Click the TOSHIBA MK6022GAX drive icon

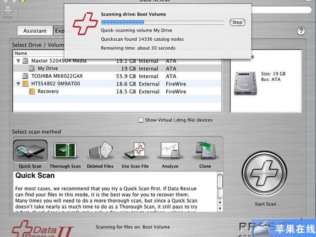pos(25,76)
